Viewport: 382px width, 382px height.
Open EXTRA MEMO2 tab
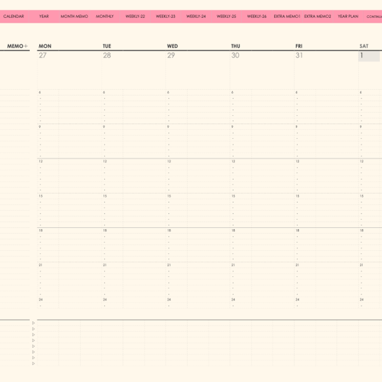point(318,16)
